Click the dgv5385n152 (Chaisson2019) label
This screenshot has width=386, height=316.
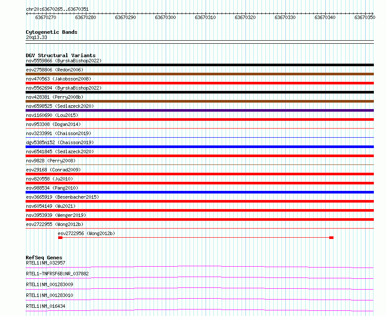click(60, 142)
